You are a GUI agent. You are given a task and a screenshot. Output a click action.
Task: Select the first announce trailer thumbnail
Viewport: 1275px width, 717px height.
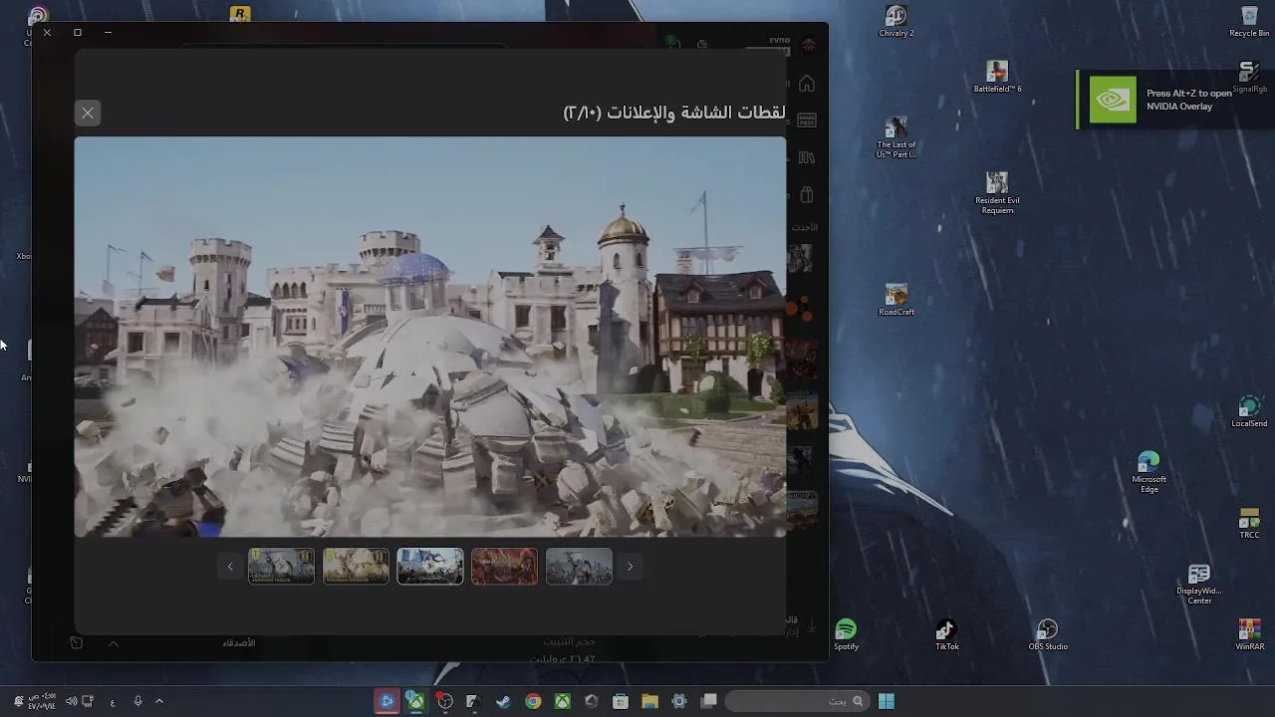tap(281, 567)
